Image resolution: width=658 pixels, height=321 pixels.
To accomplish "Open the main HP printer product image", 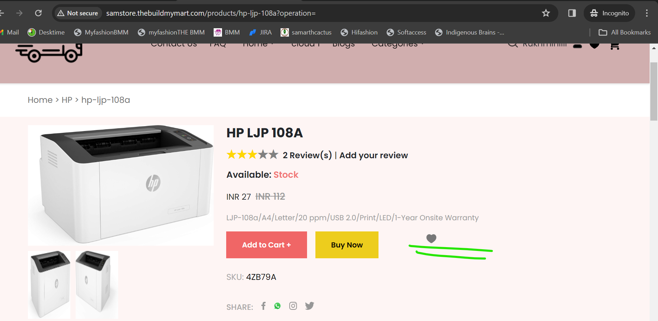I will click(x=121, y=185).
